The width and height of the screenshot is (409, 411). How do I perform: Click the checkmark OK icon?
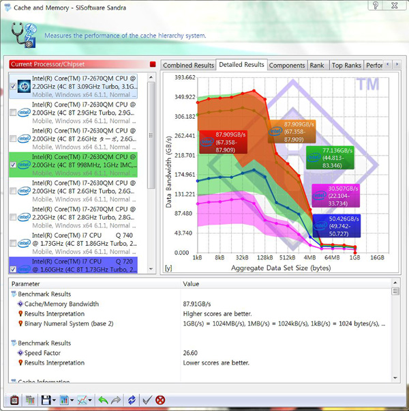(147, 400)
